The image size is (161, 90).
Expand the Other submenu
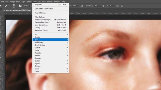point(51,71)
